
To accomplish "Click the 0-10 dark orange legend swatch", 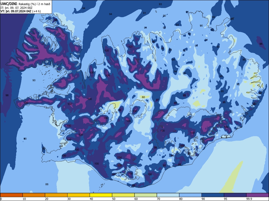I will click(11, 195).
